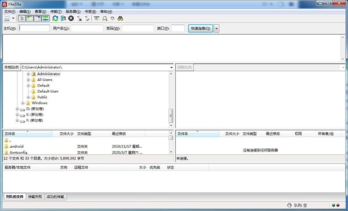Select the Administrator folder in tree

[49, 74]
